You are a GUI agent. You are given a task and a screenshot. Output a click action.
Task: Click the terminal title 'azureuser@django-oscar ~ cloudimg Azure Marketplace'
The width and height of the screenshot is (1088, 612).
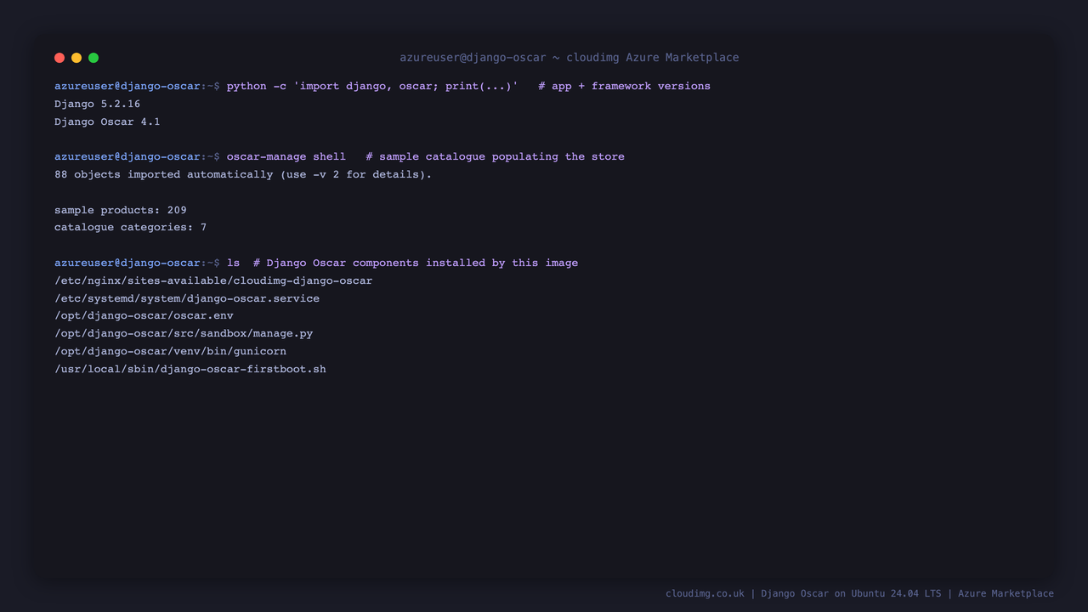[x=569, y=58]
